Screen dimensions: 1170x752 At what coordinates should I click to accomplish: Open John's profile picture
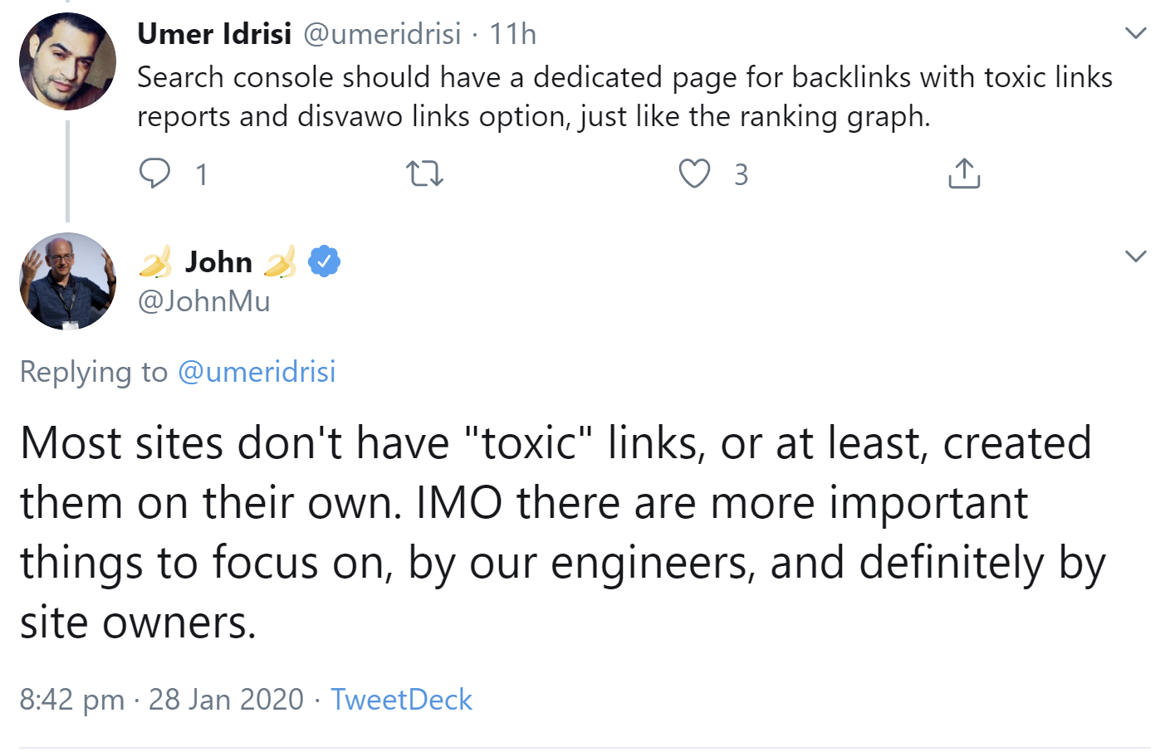(x=67, y=281)
